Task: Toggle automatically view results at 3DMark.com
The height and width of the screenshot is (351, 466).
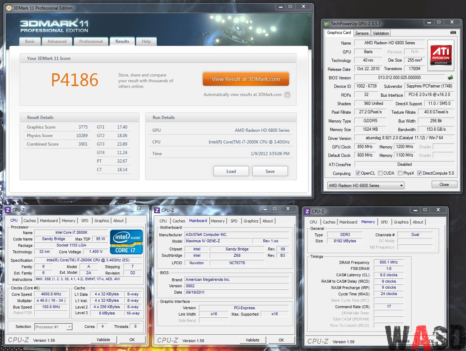Action: [x=287, y=95]
